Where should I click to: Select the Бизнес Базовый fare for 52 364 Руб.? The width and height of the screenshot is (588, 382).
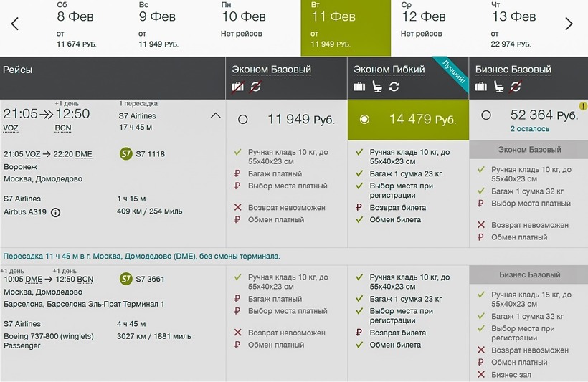click(x=486, y=115)
